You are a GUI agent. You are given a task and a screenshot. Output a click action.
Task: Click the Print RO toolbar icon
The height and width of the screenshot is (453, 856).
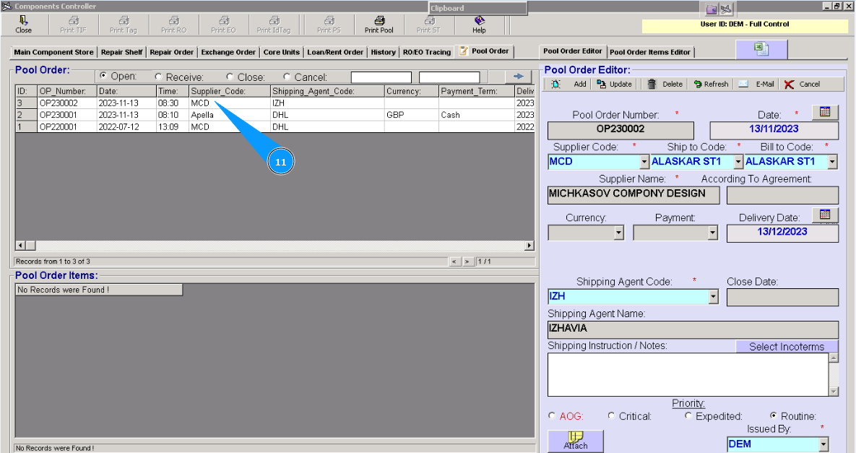(x=173, y=25)
